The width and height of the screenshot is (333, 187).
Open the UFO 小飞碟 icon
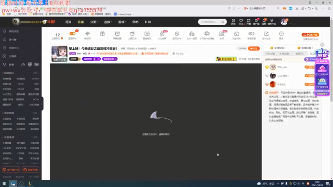point(206,34)
